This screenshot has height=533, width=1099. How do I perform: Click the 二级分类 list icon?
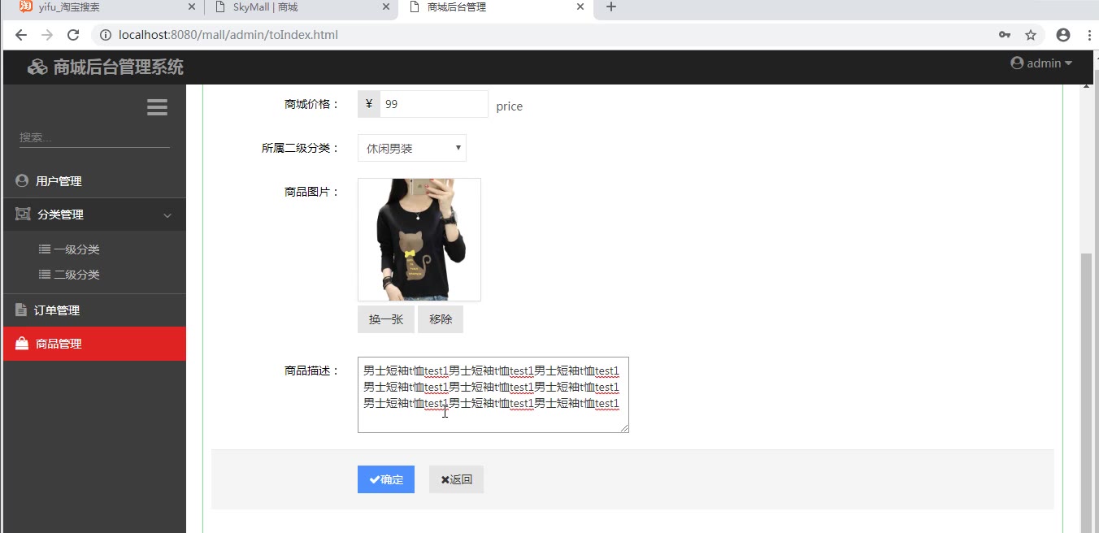coord(45,275)
